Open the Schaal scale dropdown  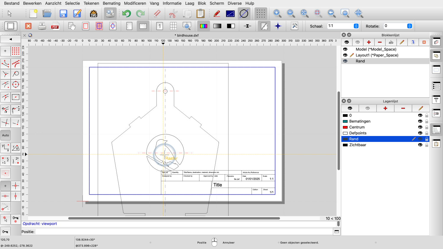356,26
